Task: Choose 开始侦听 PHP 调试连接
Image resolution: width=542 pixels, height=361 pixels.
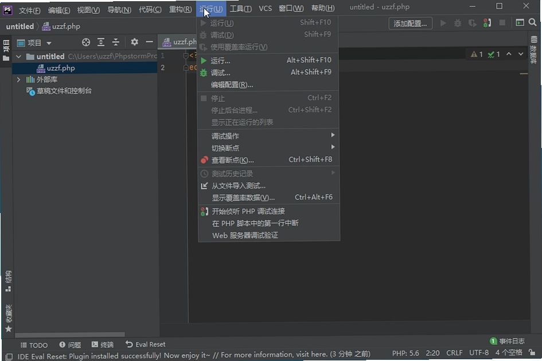Action: [268, 211]
